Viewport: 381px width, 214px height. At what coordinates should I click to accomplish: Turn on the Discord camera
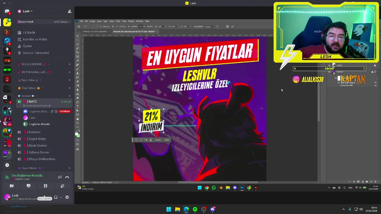click(12, 186)
